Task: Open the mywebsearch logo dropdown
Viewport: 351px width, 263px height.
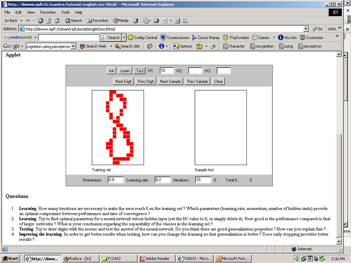Action: pyautogui.click(x=35, y=38)
